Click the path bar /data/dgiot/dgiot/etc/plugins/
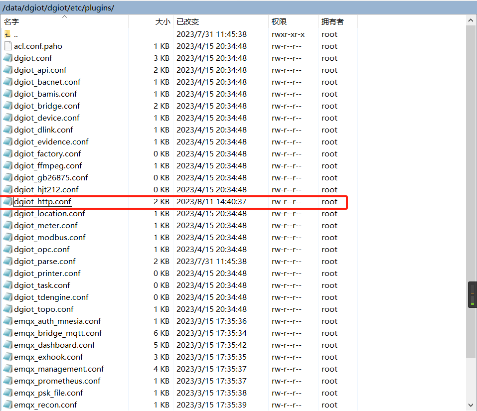The image size is (477, 411). 238,7
